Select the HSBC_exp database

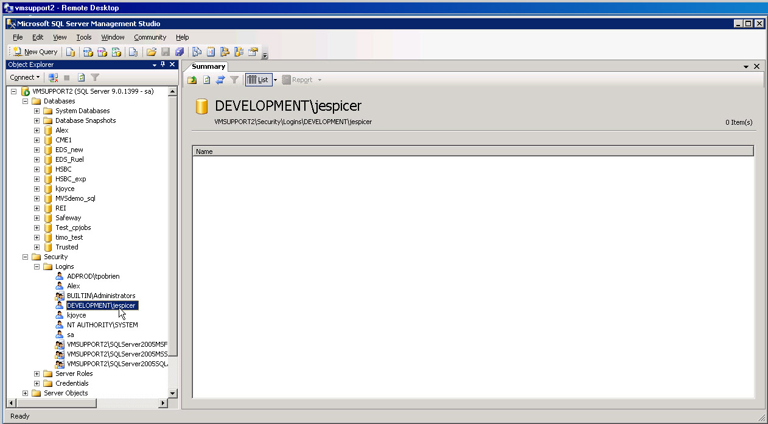click(71, 179)
